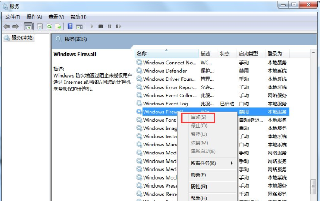Select 启动(S) in the context menu
Screen dimensions: 321x201
(x=198, y=117)
